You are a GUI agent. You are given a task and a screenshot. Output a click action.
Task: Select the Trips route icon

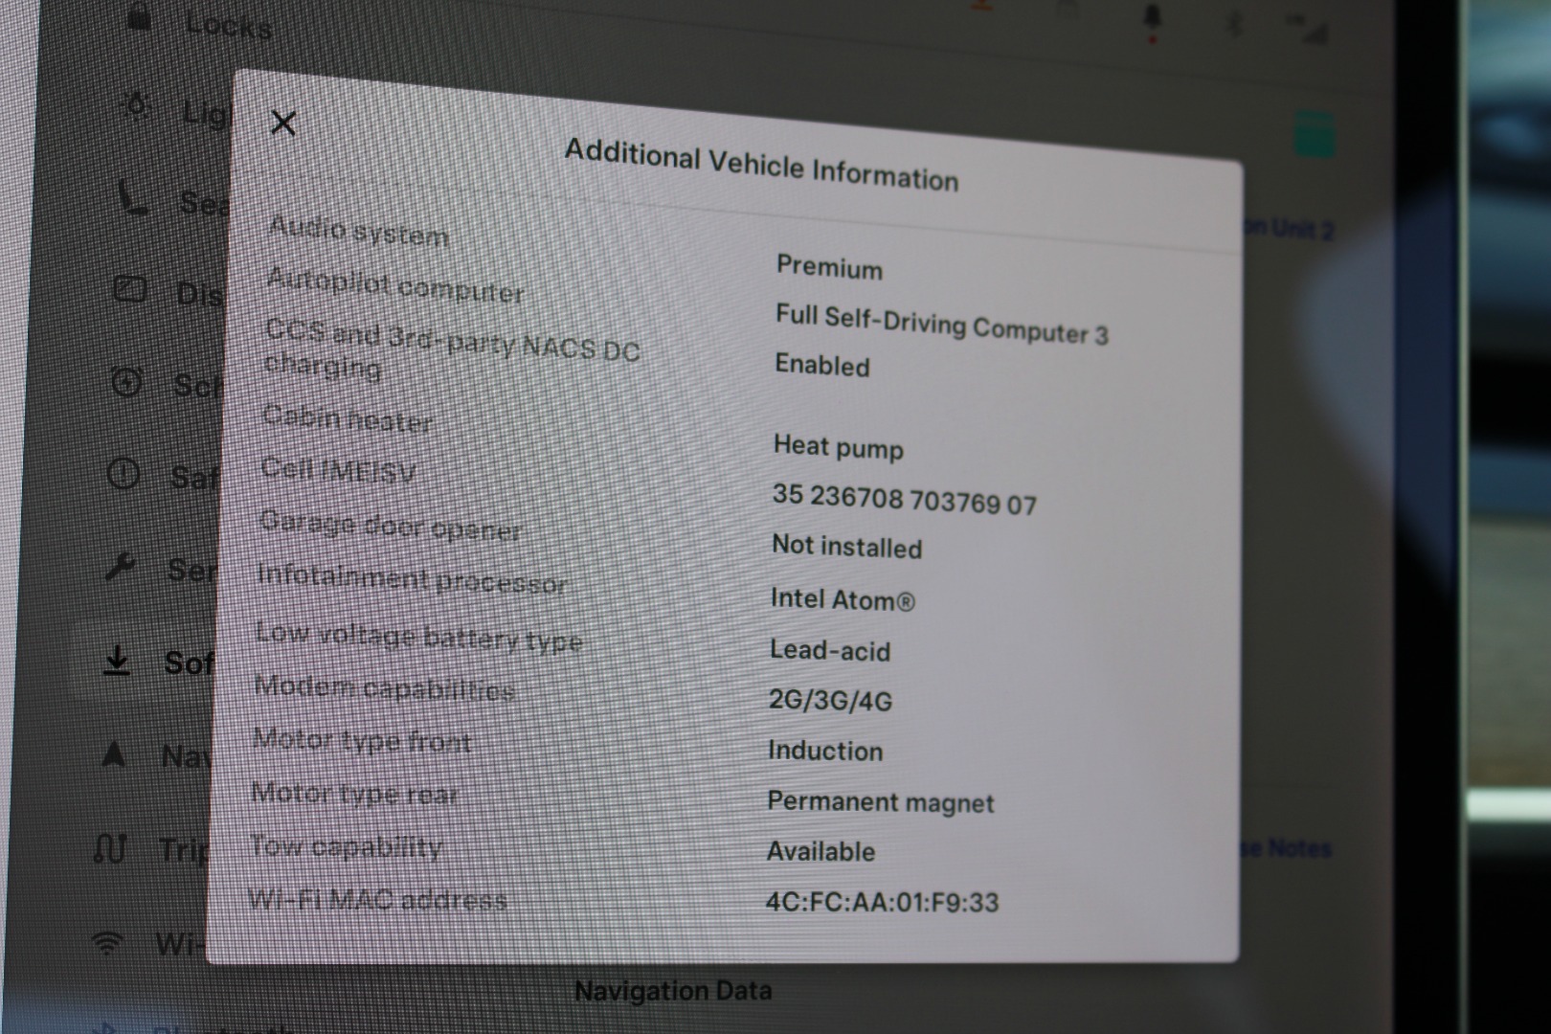tap(110, 847)
